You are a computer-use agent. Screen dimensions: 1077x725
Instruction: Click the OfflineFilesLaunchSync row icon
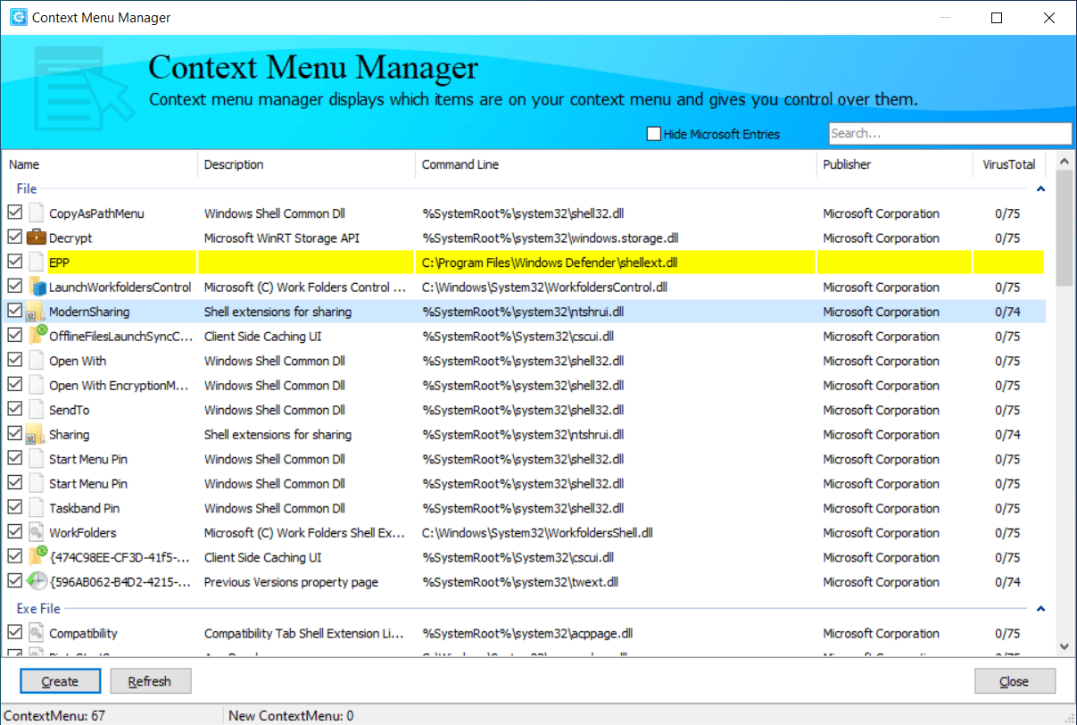tap(37, 337)
